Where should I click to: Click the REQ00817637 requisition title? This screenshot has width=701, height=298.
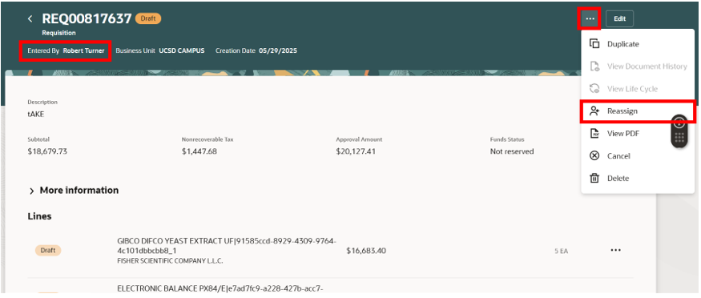coord(87,18)
